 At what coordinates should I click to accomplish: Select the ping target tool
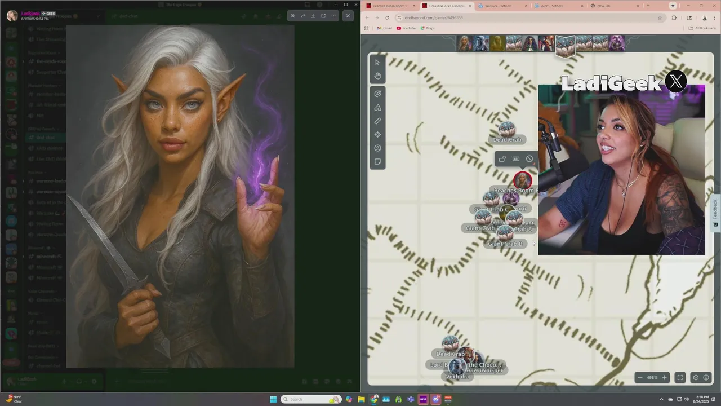[x=377, y=134]
